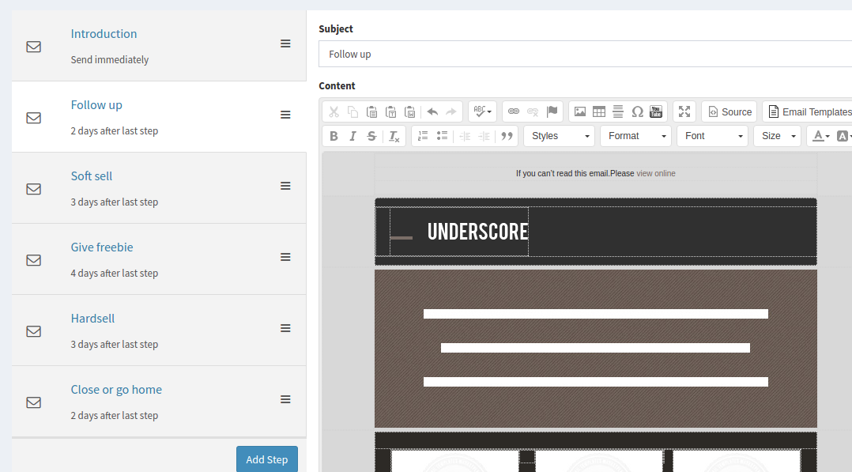The height and width of the screenshot is (472, 852).
Task: Click the Subject input field
Action: point(585,55)
